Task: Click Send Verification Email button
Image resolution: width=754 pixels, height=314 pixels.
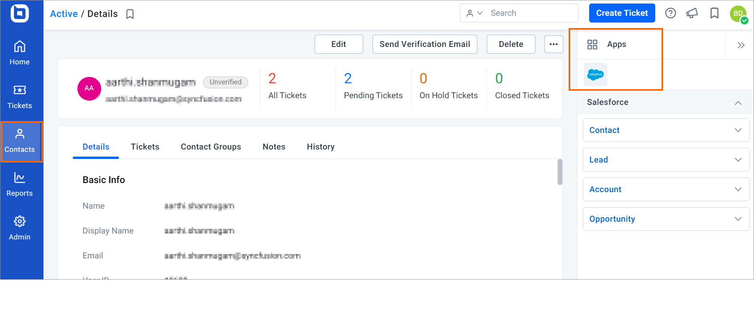Action: 425,44
